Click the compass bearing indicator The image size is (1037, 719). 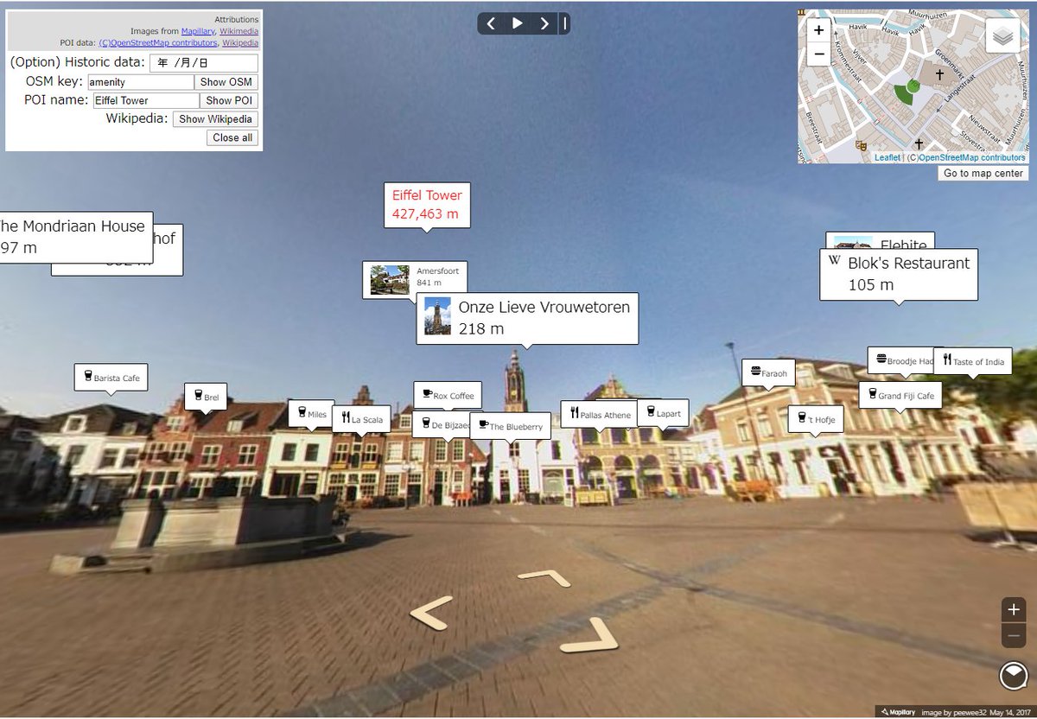coord(1013,676)
